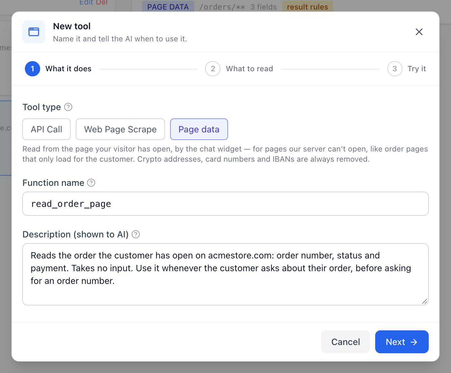Select the API Call tool type
The image size is (451, 373).
click(47, 129)
